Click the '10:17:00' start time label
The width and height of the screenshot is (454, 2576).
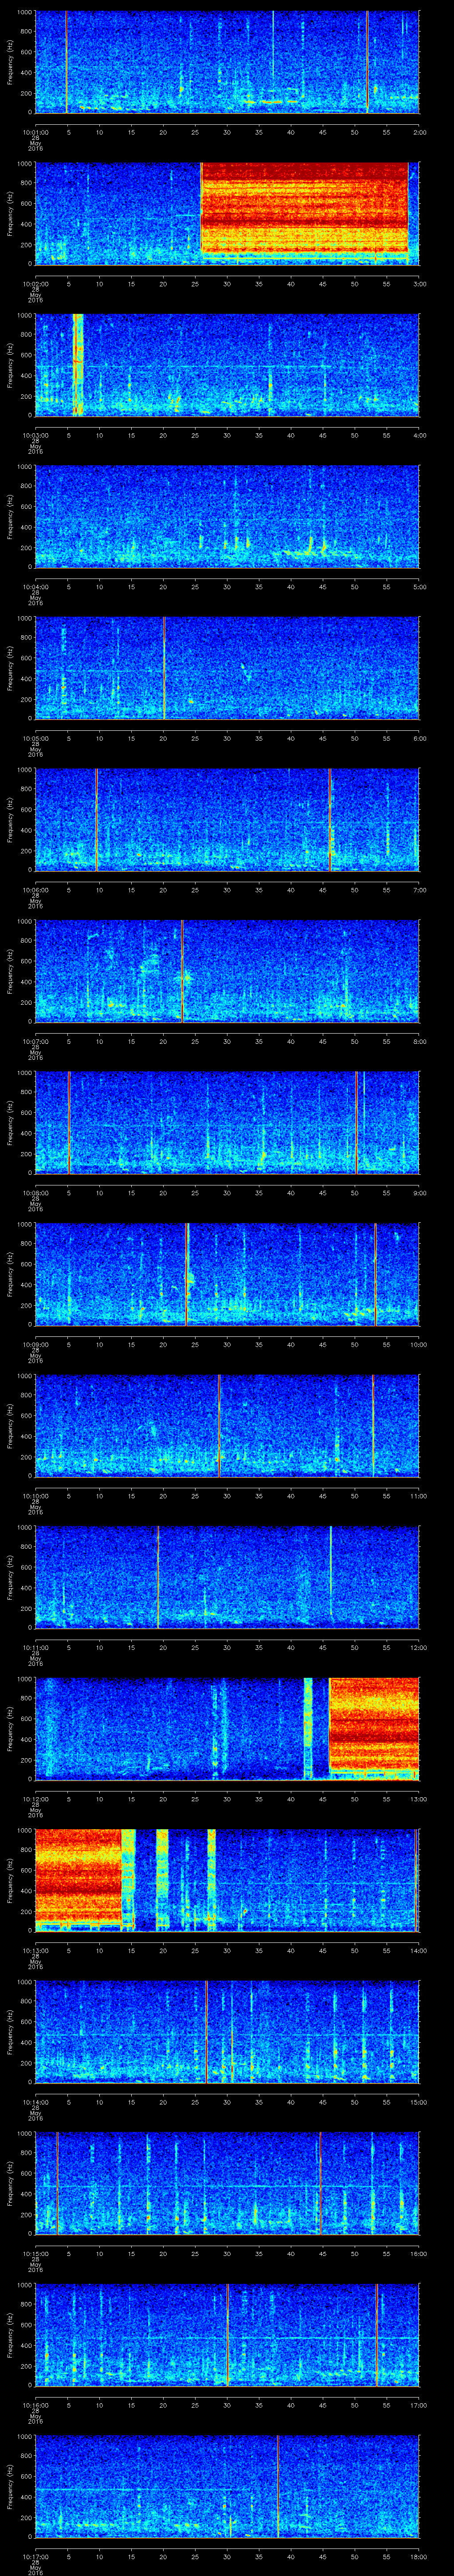35,2555
